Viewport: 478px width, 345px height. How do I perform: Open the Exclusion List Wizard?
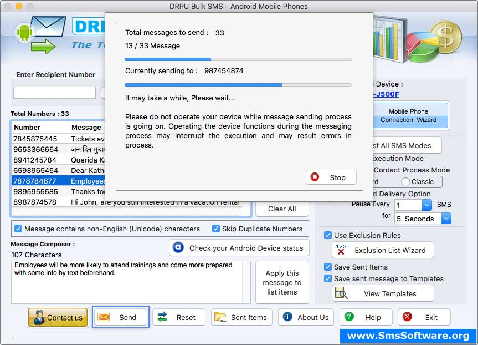pos(383,250)
